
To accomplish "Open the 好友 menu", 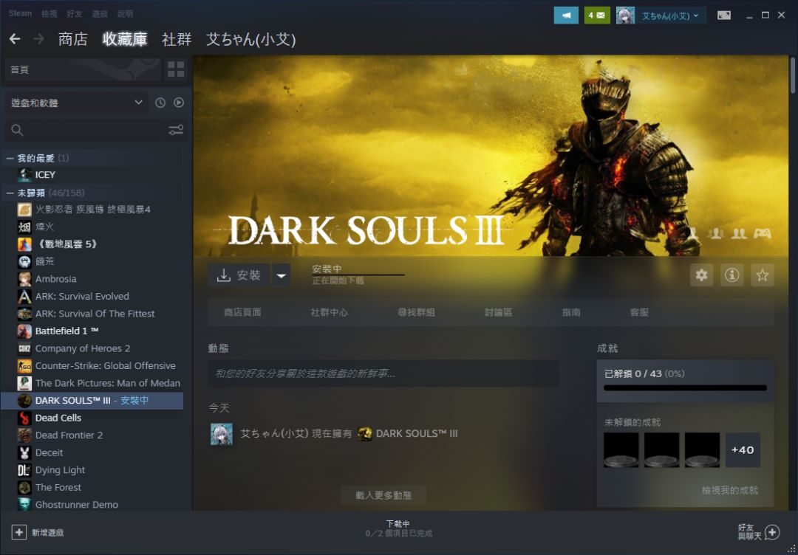I will (x=75, y=14).
